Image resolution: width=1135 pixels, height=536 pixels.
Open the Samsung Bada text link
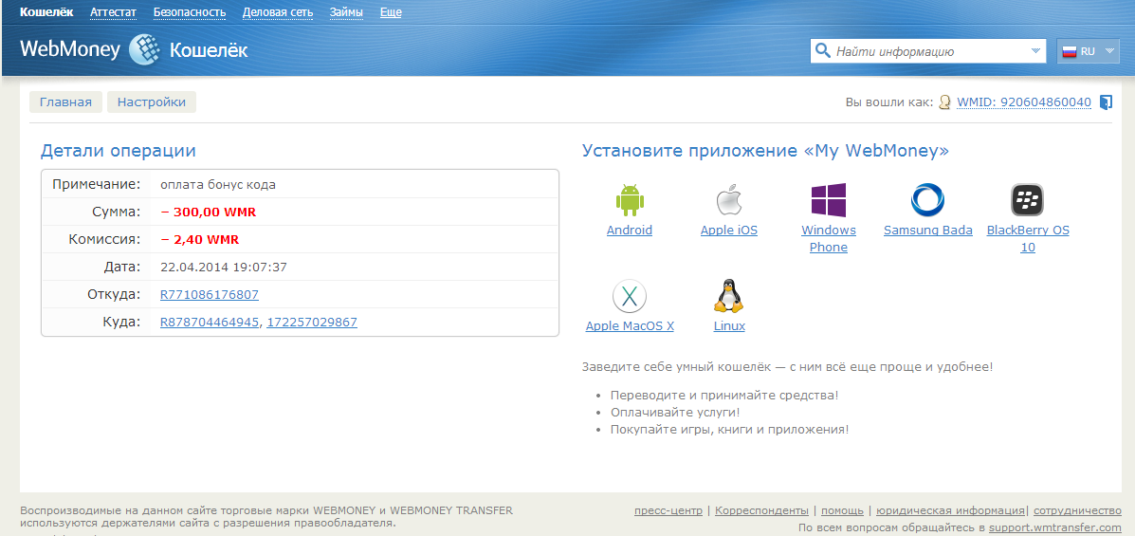click(x=927, y=231)
